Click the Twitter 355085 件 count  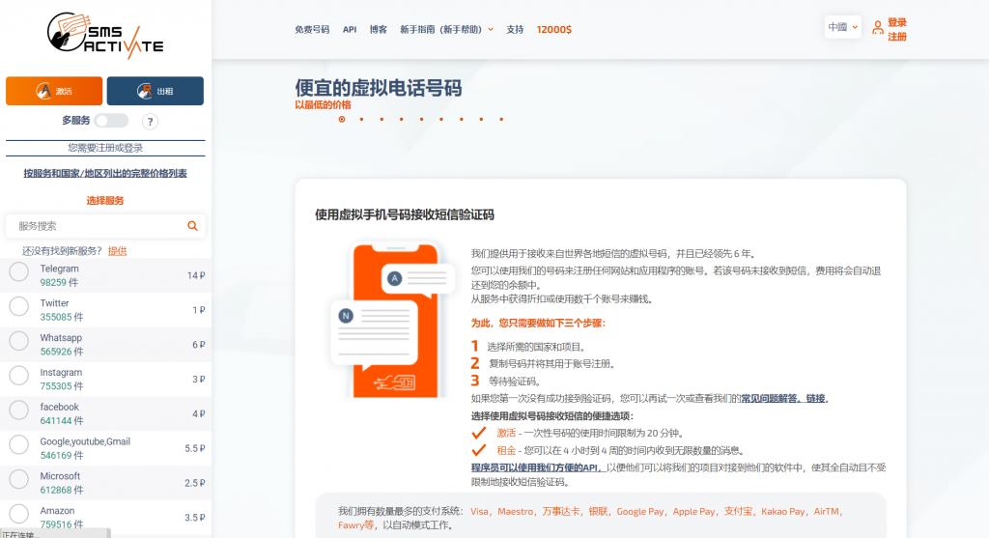(x=61, y=317)
